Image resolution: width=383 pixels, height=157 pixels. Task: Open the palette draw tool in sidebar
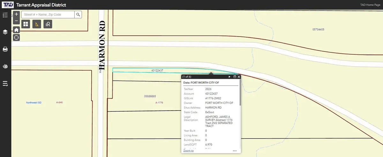[5, 66]
